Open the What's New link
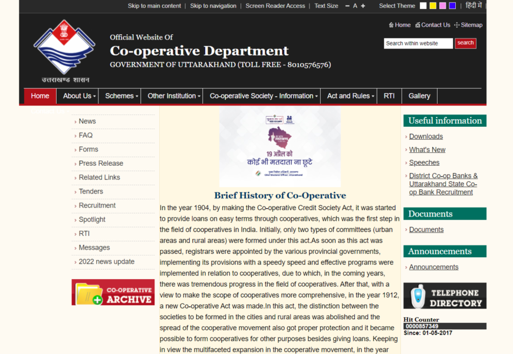Image resolution: width=513 pixels, height=354 pixels. point(427,150)
